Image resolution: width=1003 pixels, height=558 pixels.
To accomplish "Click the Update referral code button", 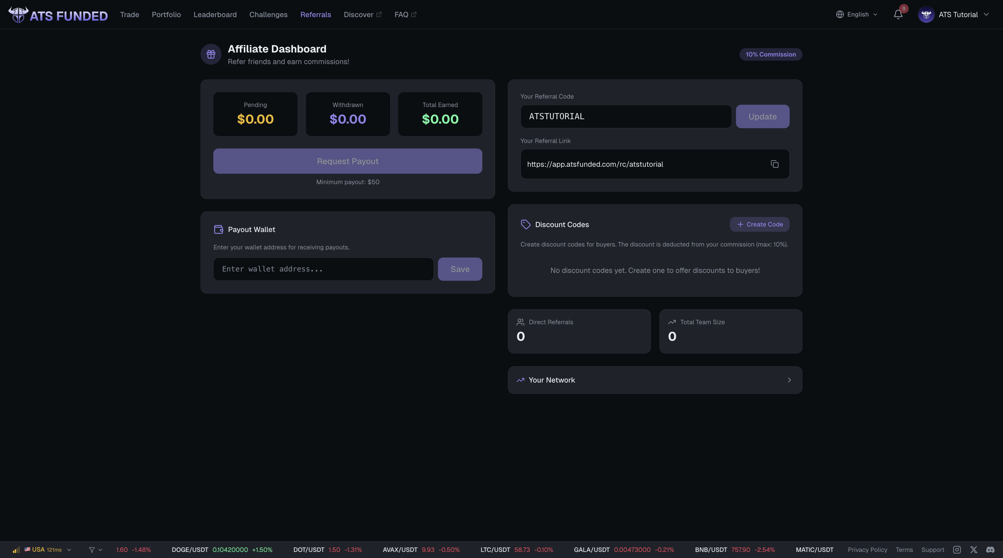I will tap(762, 116).
